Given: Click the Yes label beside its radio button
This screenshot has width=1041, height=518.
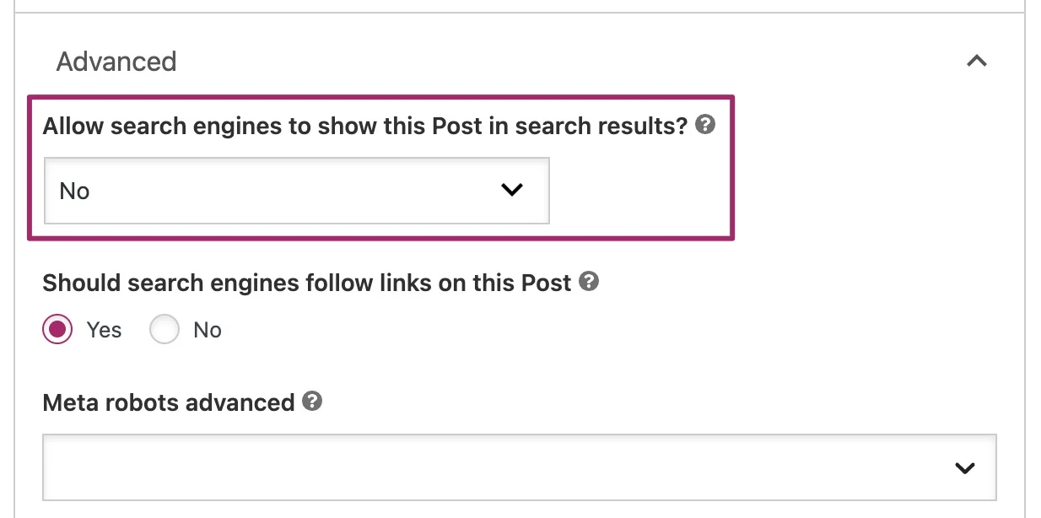Looking at the screenshot, I should coord(103,329).
